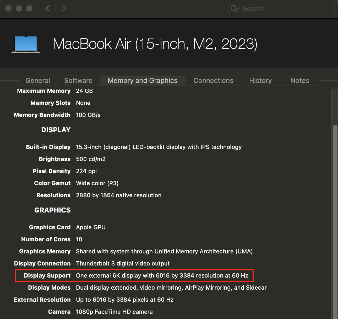Click the Memory Bandwidth label
Screen dimensions: 338x319
click(42, 115)
